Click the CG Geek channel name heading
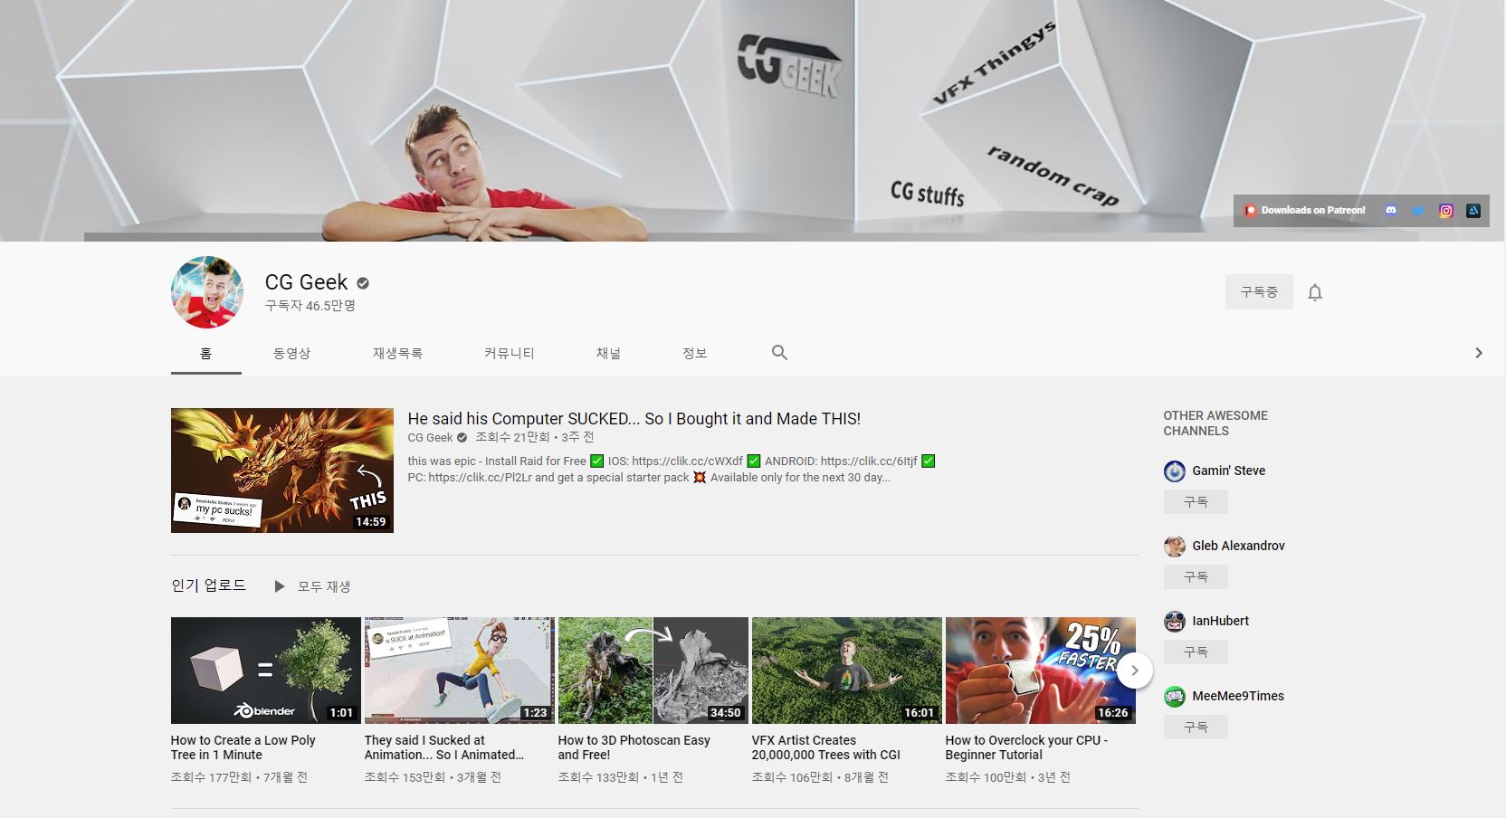The width and height of the screenshot is (1506, 818). (306, 282)
